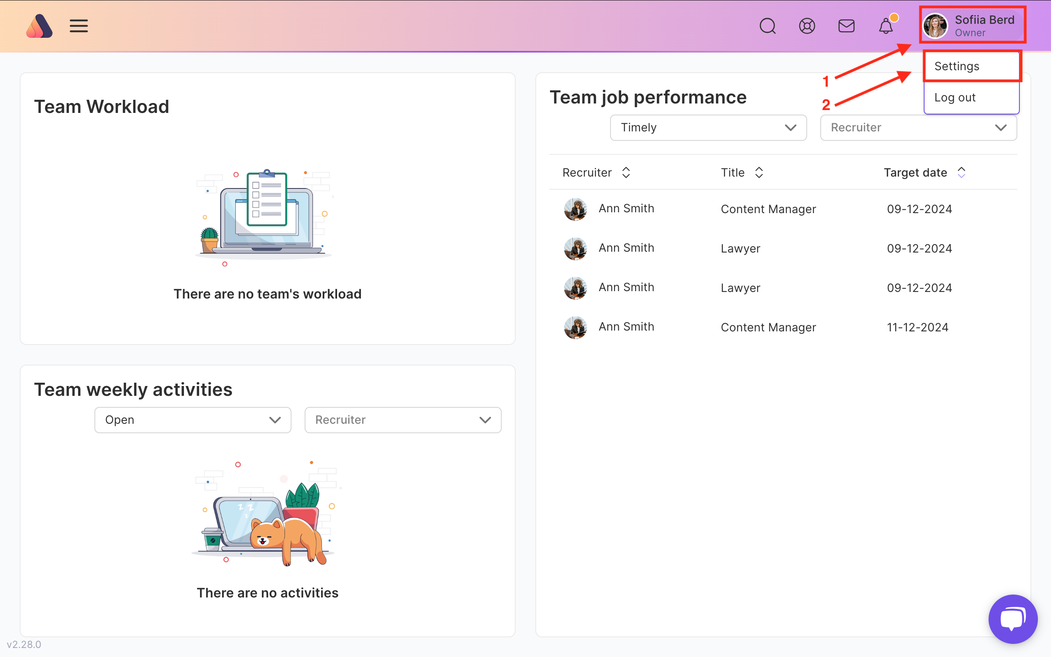Click the Target date column header

[916, 172]
